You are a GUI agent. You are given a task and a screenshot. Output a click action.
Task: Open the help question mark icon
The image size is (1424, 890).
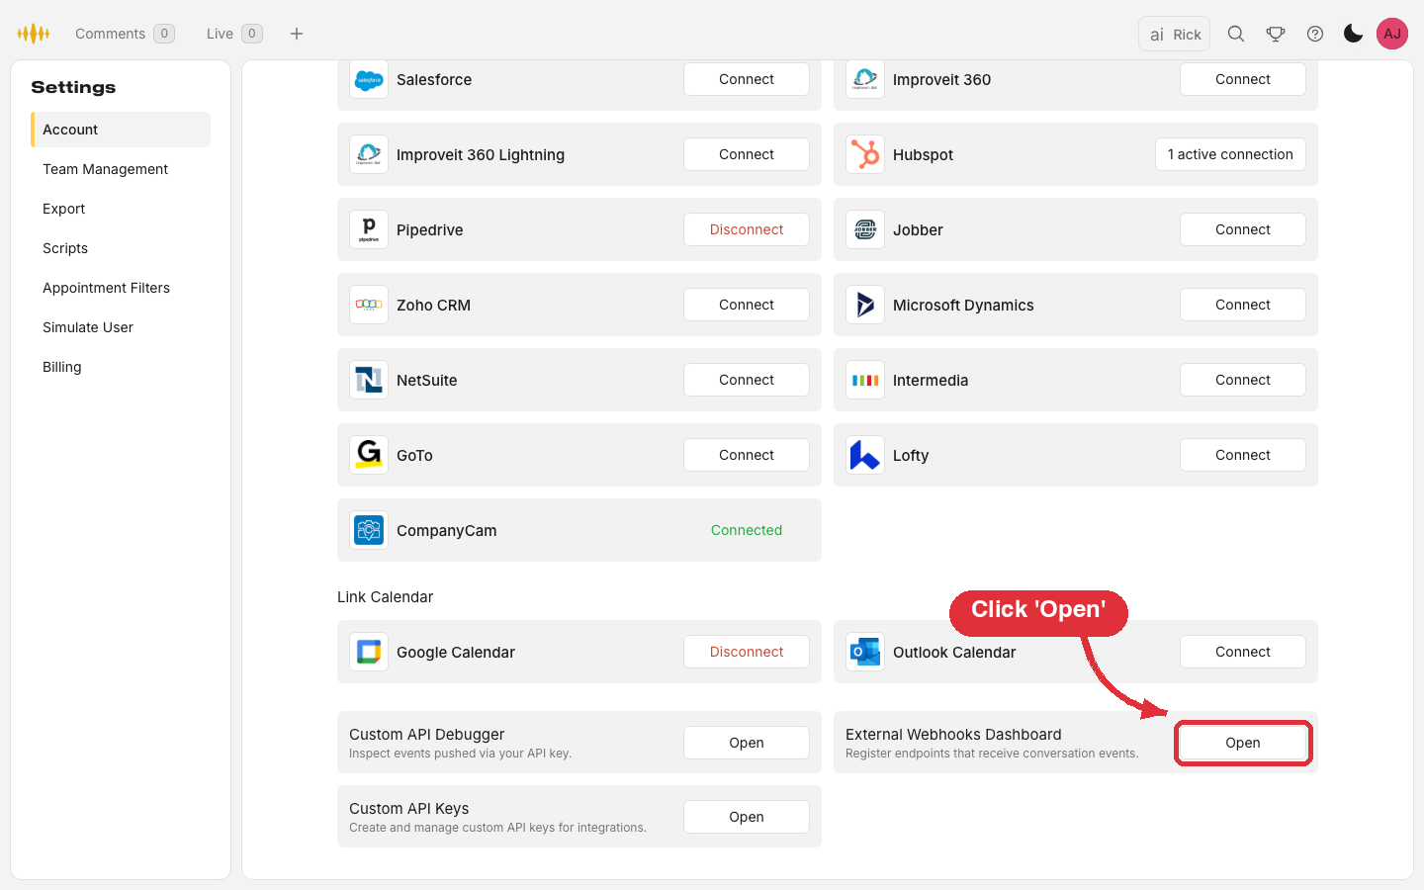tap(1315, 34)
